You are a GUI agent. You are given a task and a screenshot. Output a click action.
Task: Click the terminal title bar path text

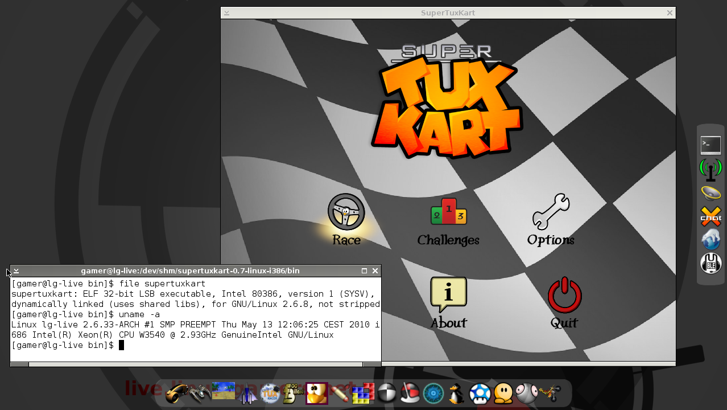pyautogui.click(x=190, y=271)
